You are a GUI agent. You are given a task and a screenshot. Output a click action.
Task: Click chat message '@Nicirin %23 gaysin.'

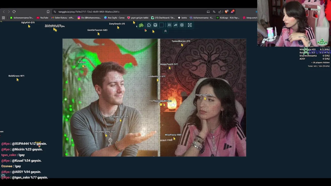coord(22,149)
